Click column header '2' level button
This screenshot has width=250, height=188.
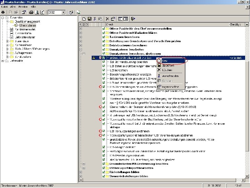pos(84,24)
